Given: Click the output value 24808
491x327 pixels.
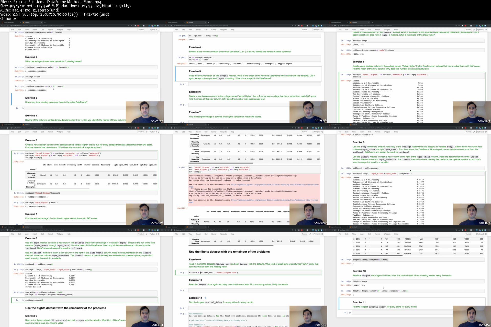Looking at the screenshot, I should coord(192,40).
